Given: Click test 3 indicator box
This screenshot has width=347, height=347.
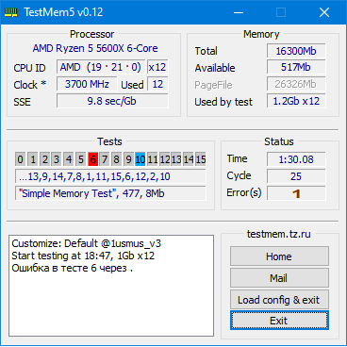Looking at the screenshot, I should tap(57, 159).
